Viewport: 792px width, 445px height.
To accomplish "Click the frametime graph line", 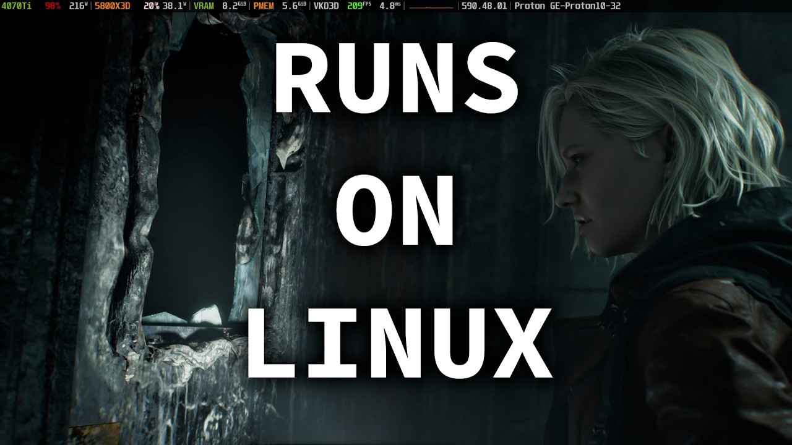I will pos(431,7).
